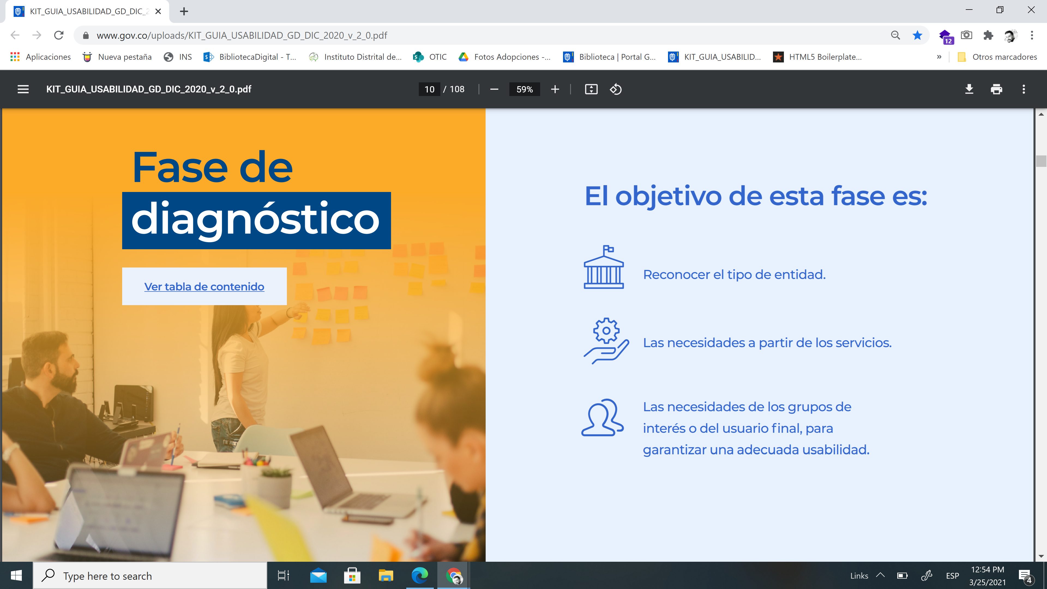Open Task View in taskbar

pyautogui.click(x=283, y=576)
